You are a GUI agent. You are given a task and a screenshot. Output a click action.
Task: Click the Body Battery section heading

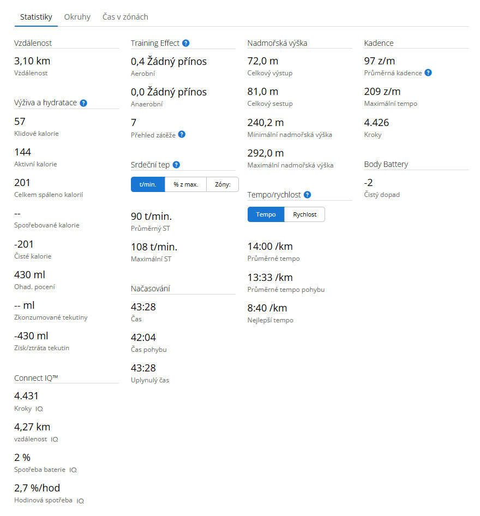386,164
